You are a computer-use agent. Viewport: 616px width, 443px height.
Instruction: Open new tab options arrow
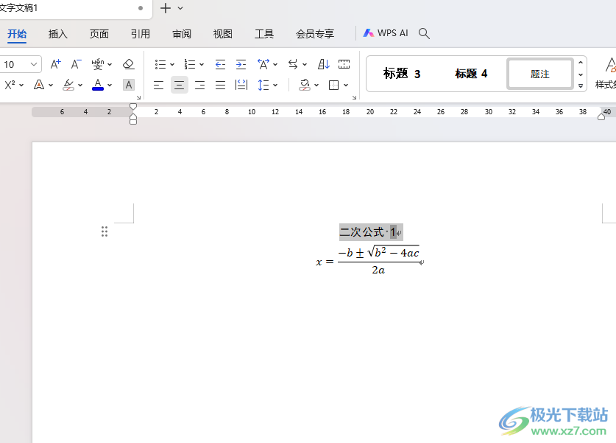(180, 8)
